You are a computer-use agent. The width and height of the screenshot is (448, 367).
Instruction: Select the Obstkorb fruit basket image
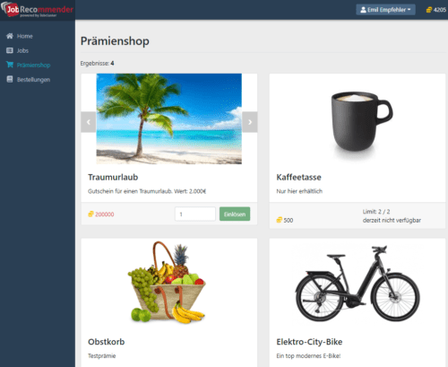coord(167,282)
